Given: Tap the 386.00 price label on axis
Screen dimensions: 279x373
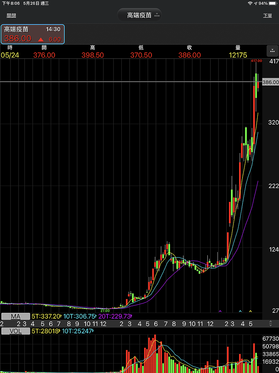Looking at the screenshot, I should (270, 82).
